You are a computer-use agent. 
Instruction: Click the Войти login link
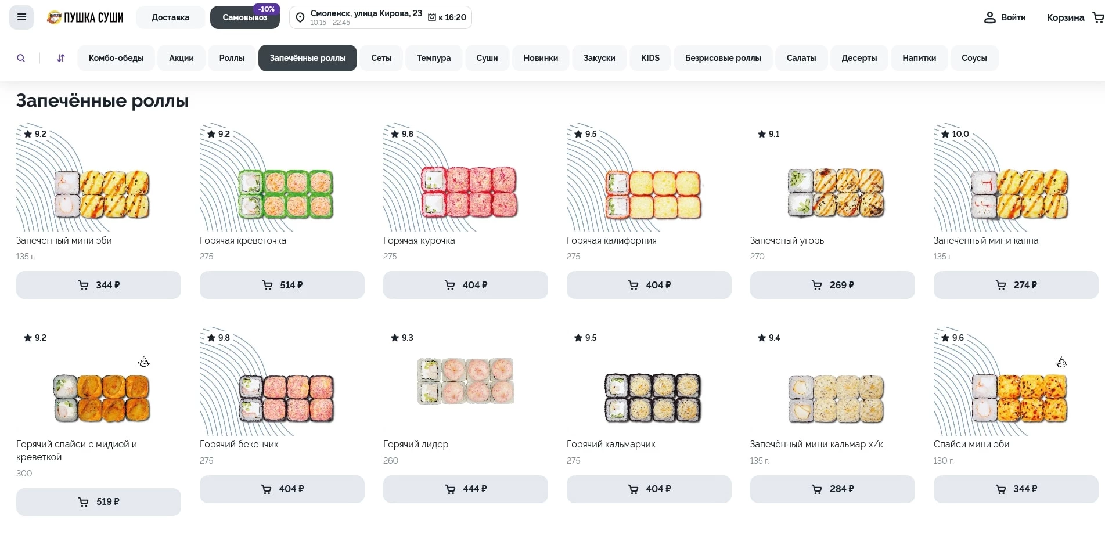(x=1013, y=17)
